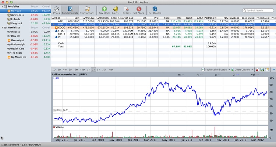Select the AAPL row

click(163, 21)
